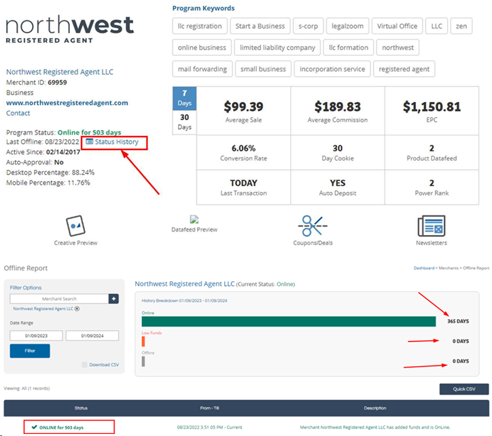The width and height of the screenshot is (492, 436).
Task: Click the 2 Product Datafeed tile
Action: [432, 153]
